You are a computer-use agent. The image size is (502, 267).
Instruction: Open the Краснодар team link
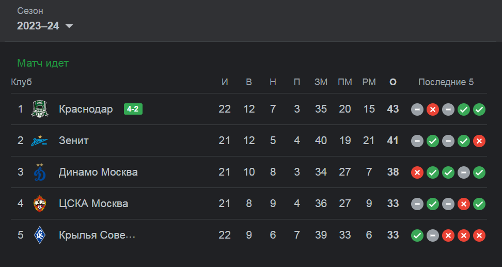pos(86,109)
